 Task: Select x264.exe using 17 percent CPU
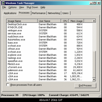(49, 73)
